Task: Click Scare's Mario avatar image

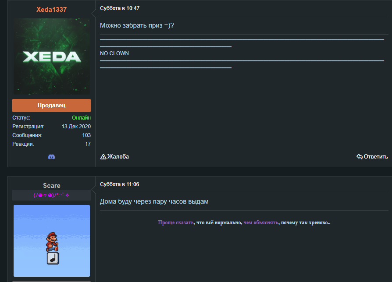Action: pyautogui.click(x=51, y=241)
